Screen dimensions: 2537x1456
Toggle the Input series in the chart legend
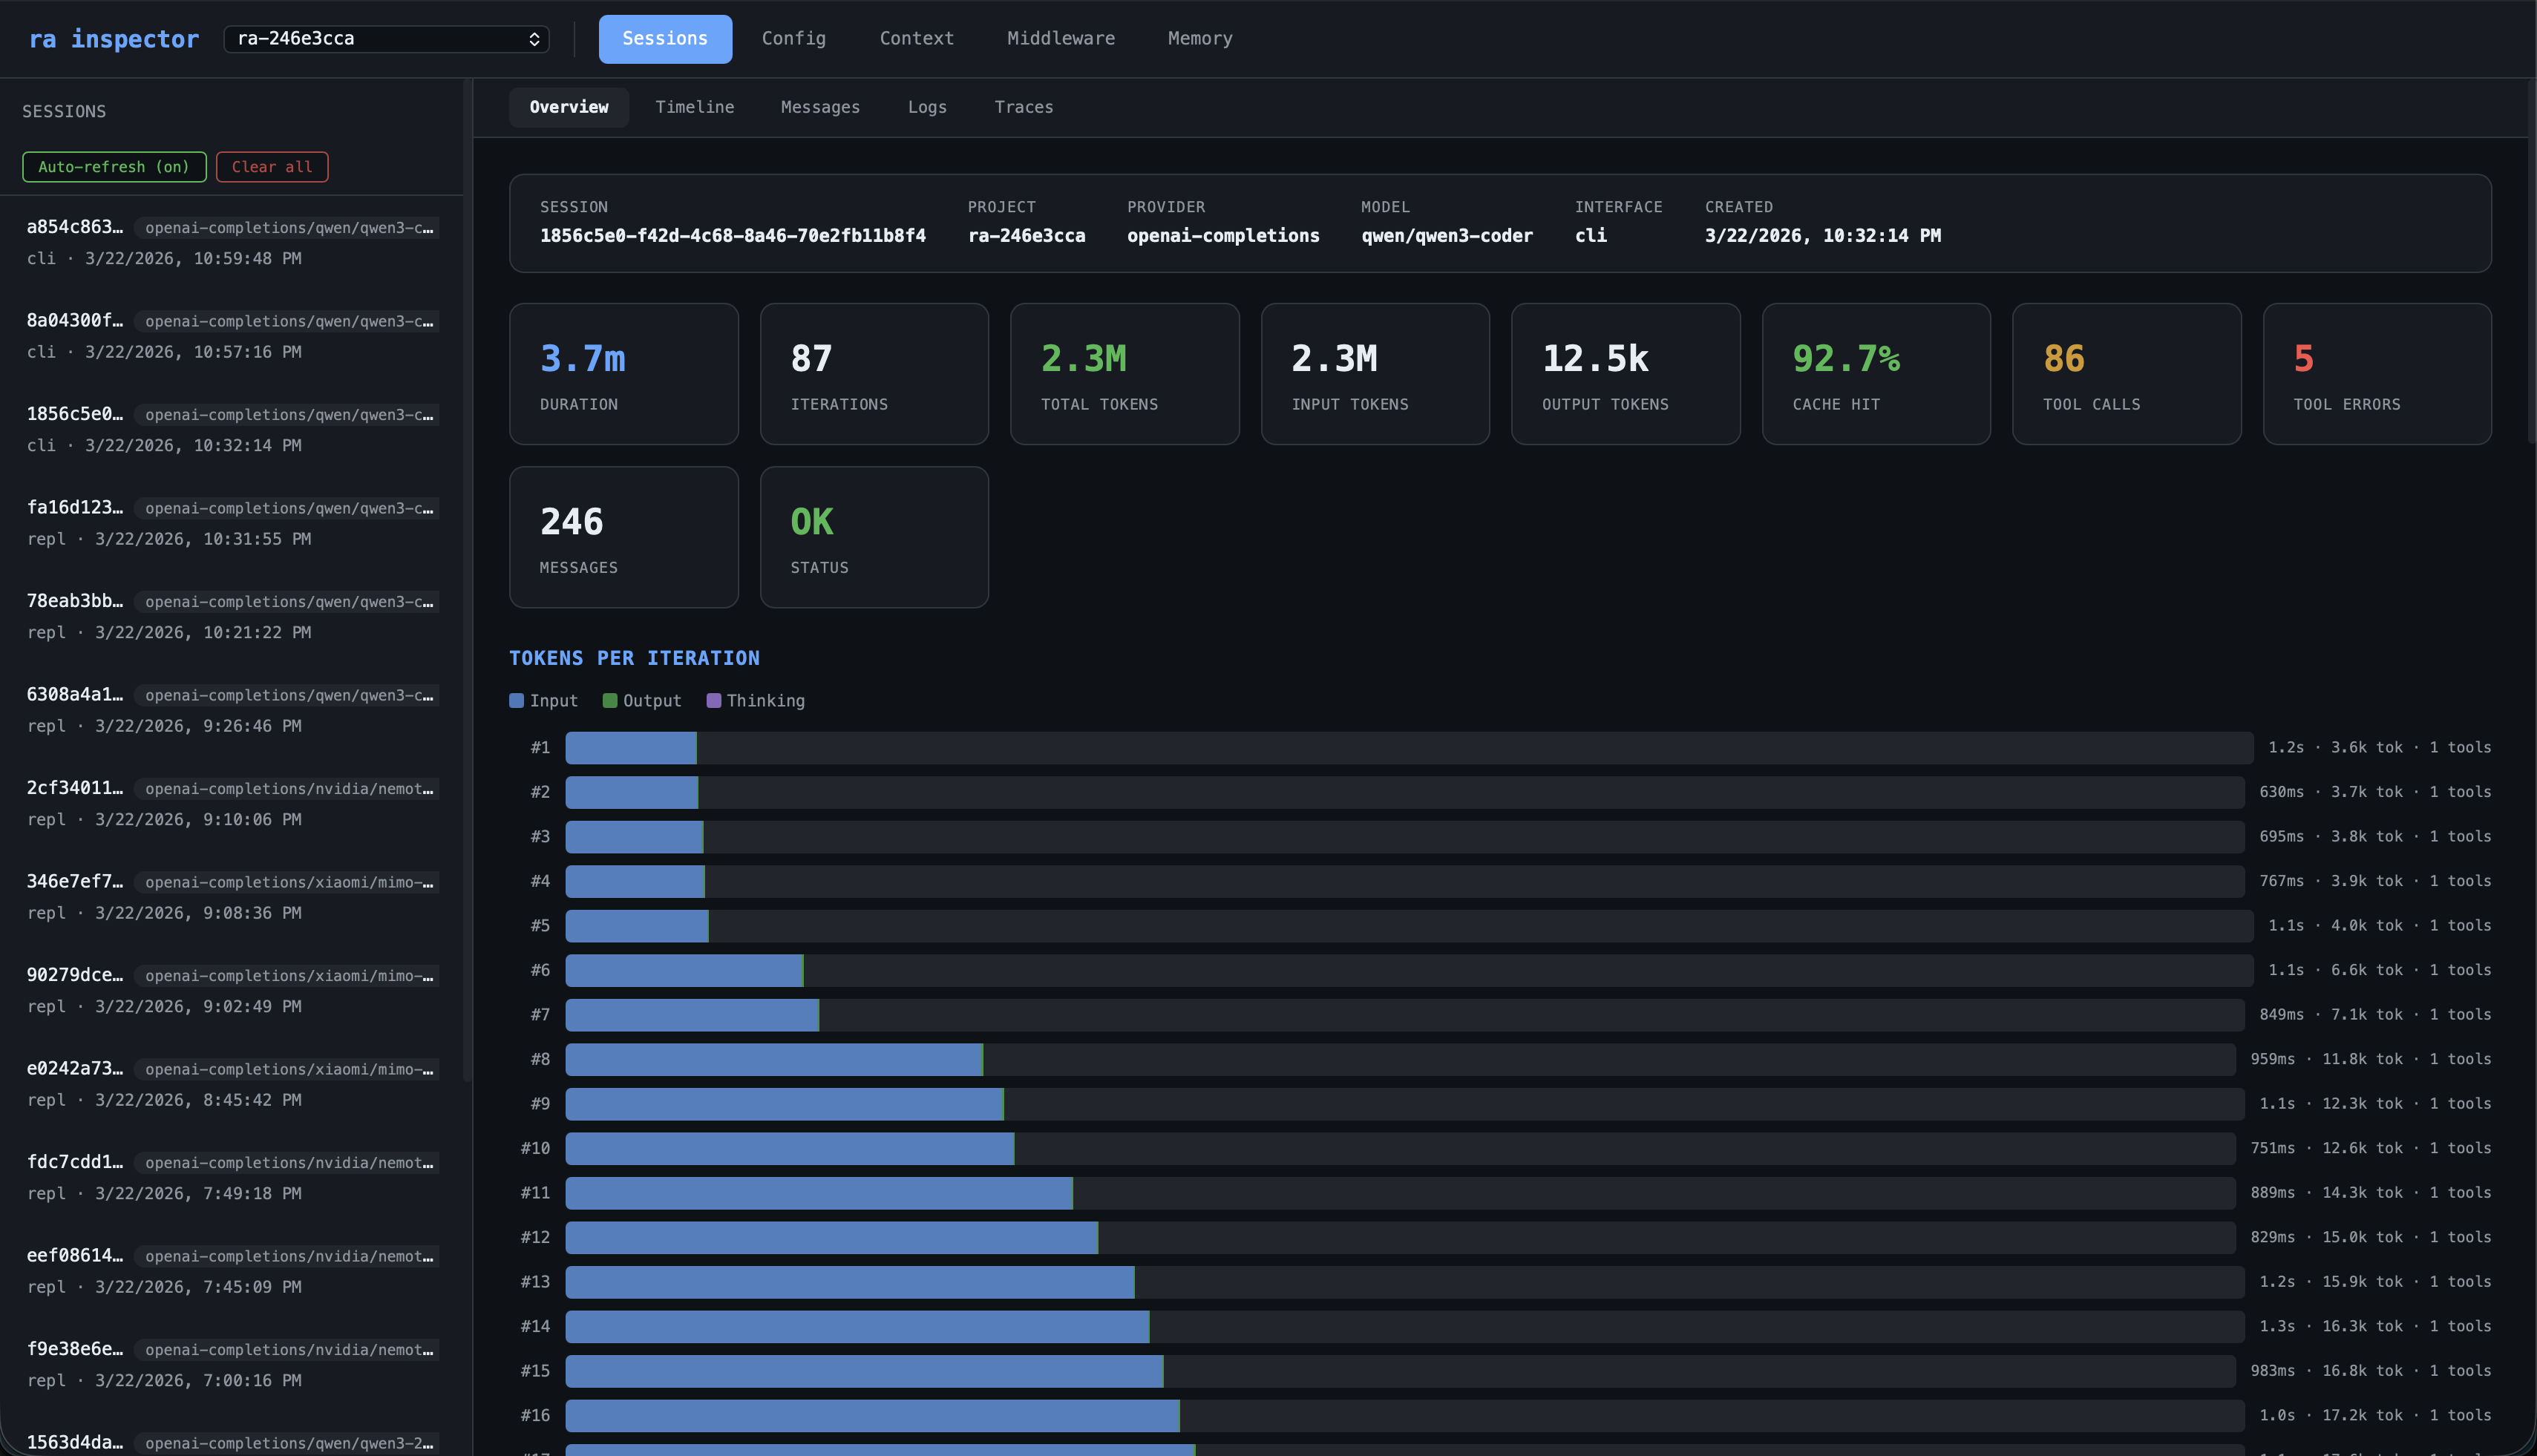click(x=543, y=700)
